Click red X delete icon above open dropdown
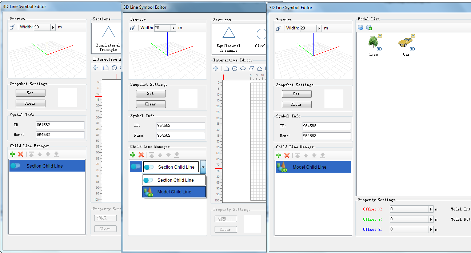 (x=141, y=155)
